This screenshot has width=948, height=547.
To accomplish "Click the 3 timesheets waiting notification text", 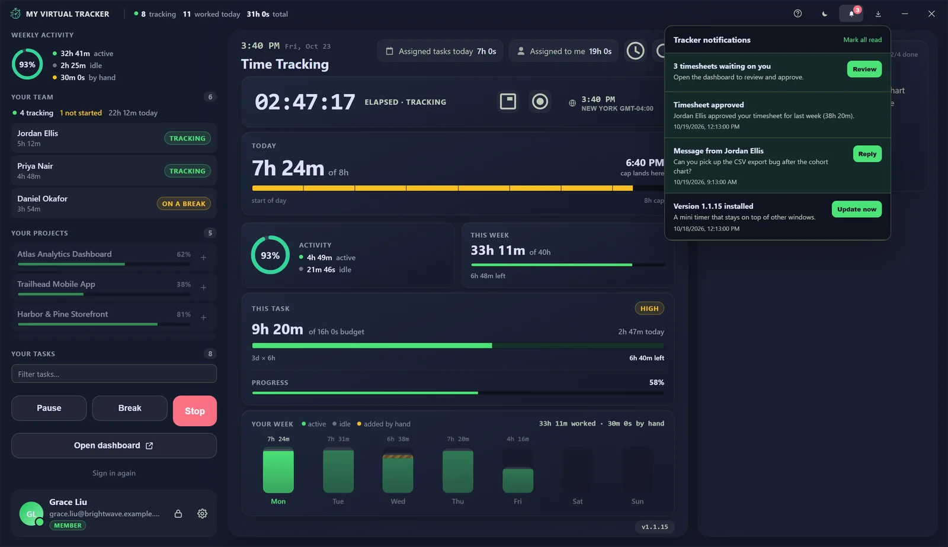I will click(722, 66).
